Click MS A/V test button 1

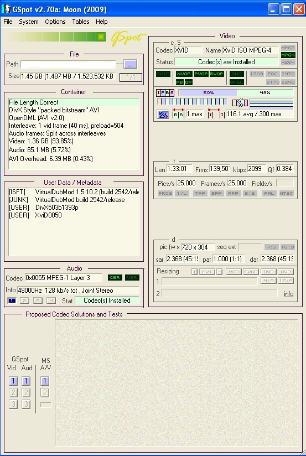point(45,381)
